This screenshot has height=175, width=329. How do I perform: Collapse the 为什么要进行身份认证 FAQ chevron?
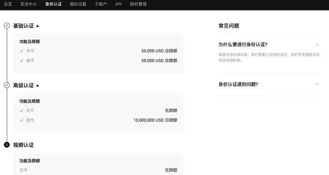(317, 44)
